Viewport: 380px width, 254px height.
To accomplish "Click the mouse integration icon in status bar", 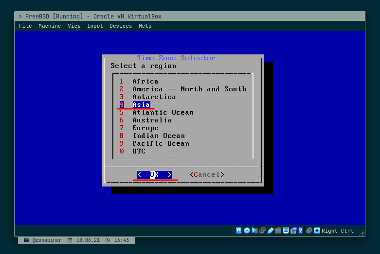I will click(309, 231).
